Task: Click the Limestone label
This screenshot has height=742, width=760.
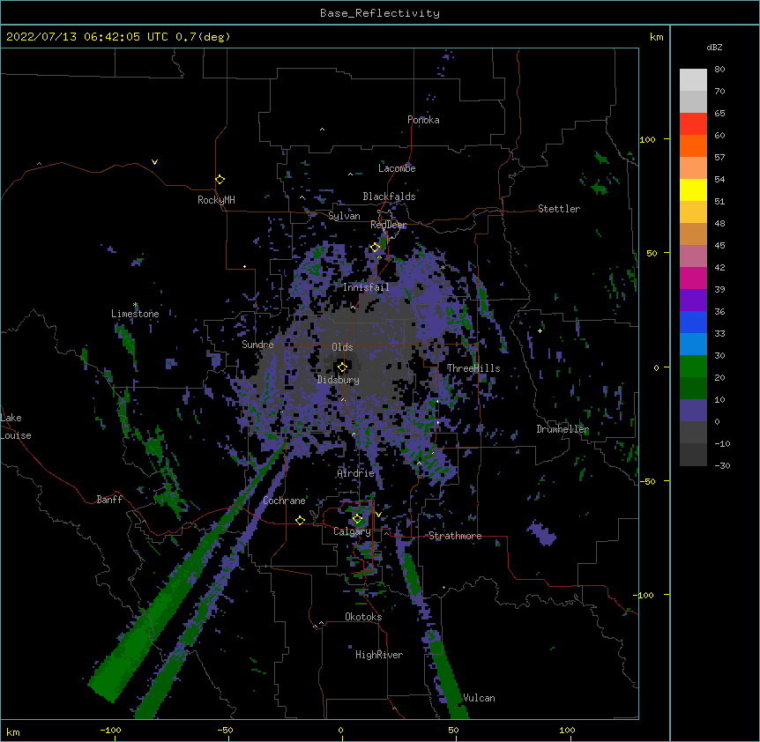Action: coord(135,314)
